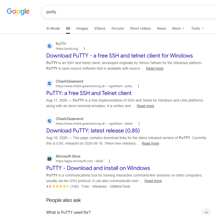Image resolution: width=216 pixels, height=215 pixels.
Task: Click the 4.6 star rating row
Action: coord(88,187)
